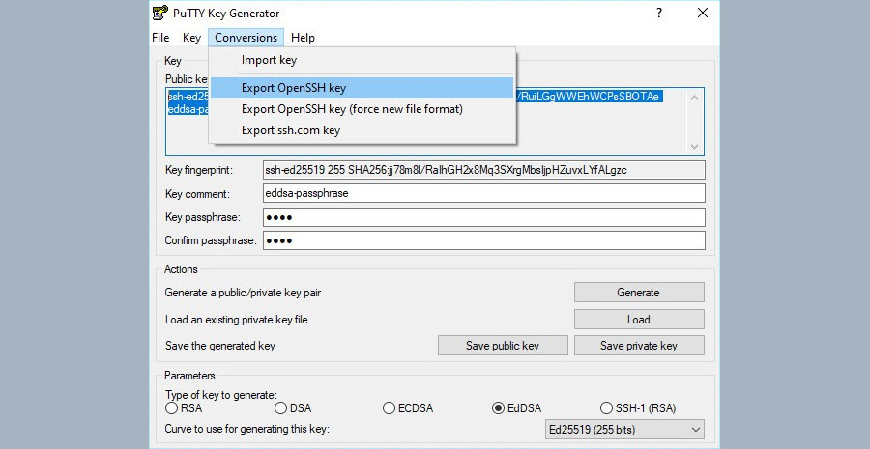The height and width of the screenshot is (449, 870).
Task: Click the 'Type of key to generate:' label
Action: (x=220, y=395)
